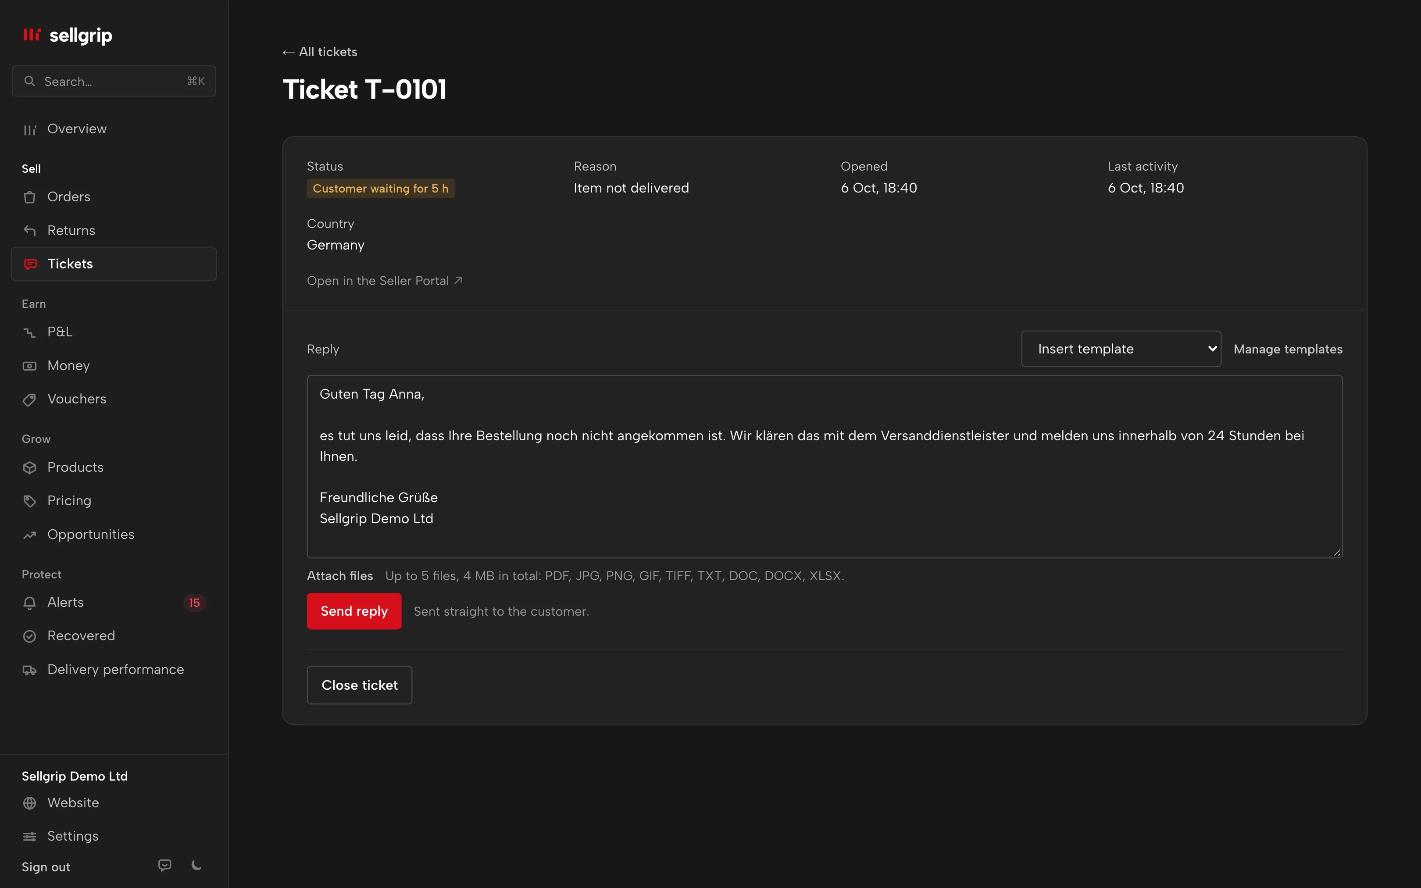Viewport: 1421px width, 888px height.
Task: Click the Delivery performance truck icon
Action: 29,670
